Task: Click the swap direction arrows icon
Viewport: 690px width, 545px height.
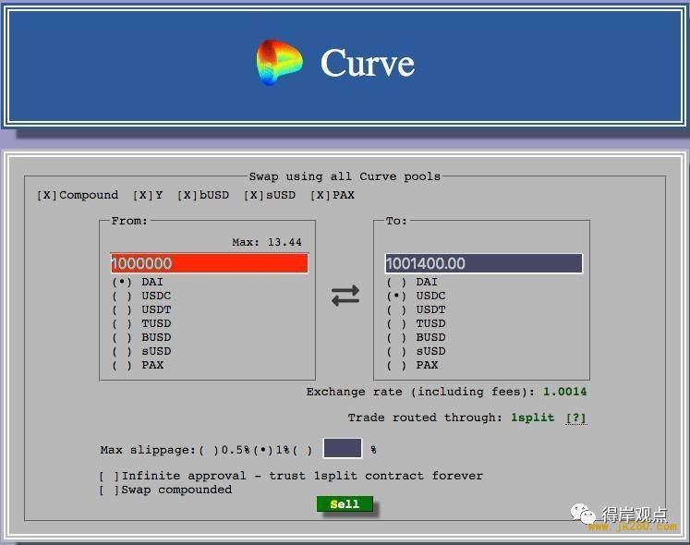Action: pyautogui.click(x=345, y=296)
